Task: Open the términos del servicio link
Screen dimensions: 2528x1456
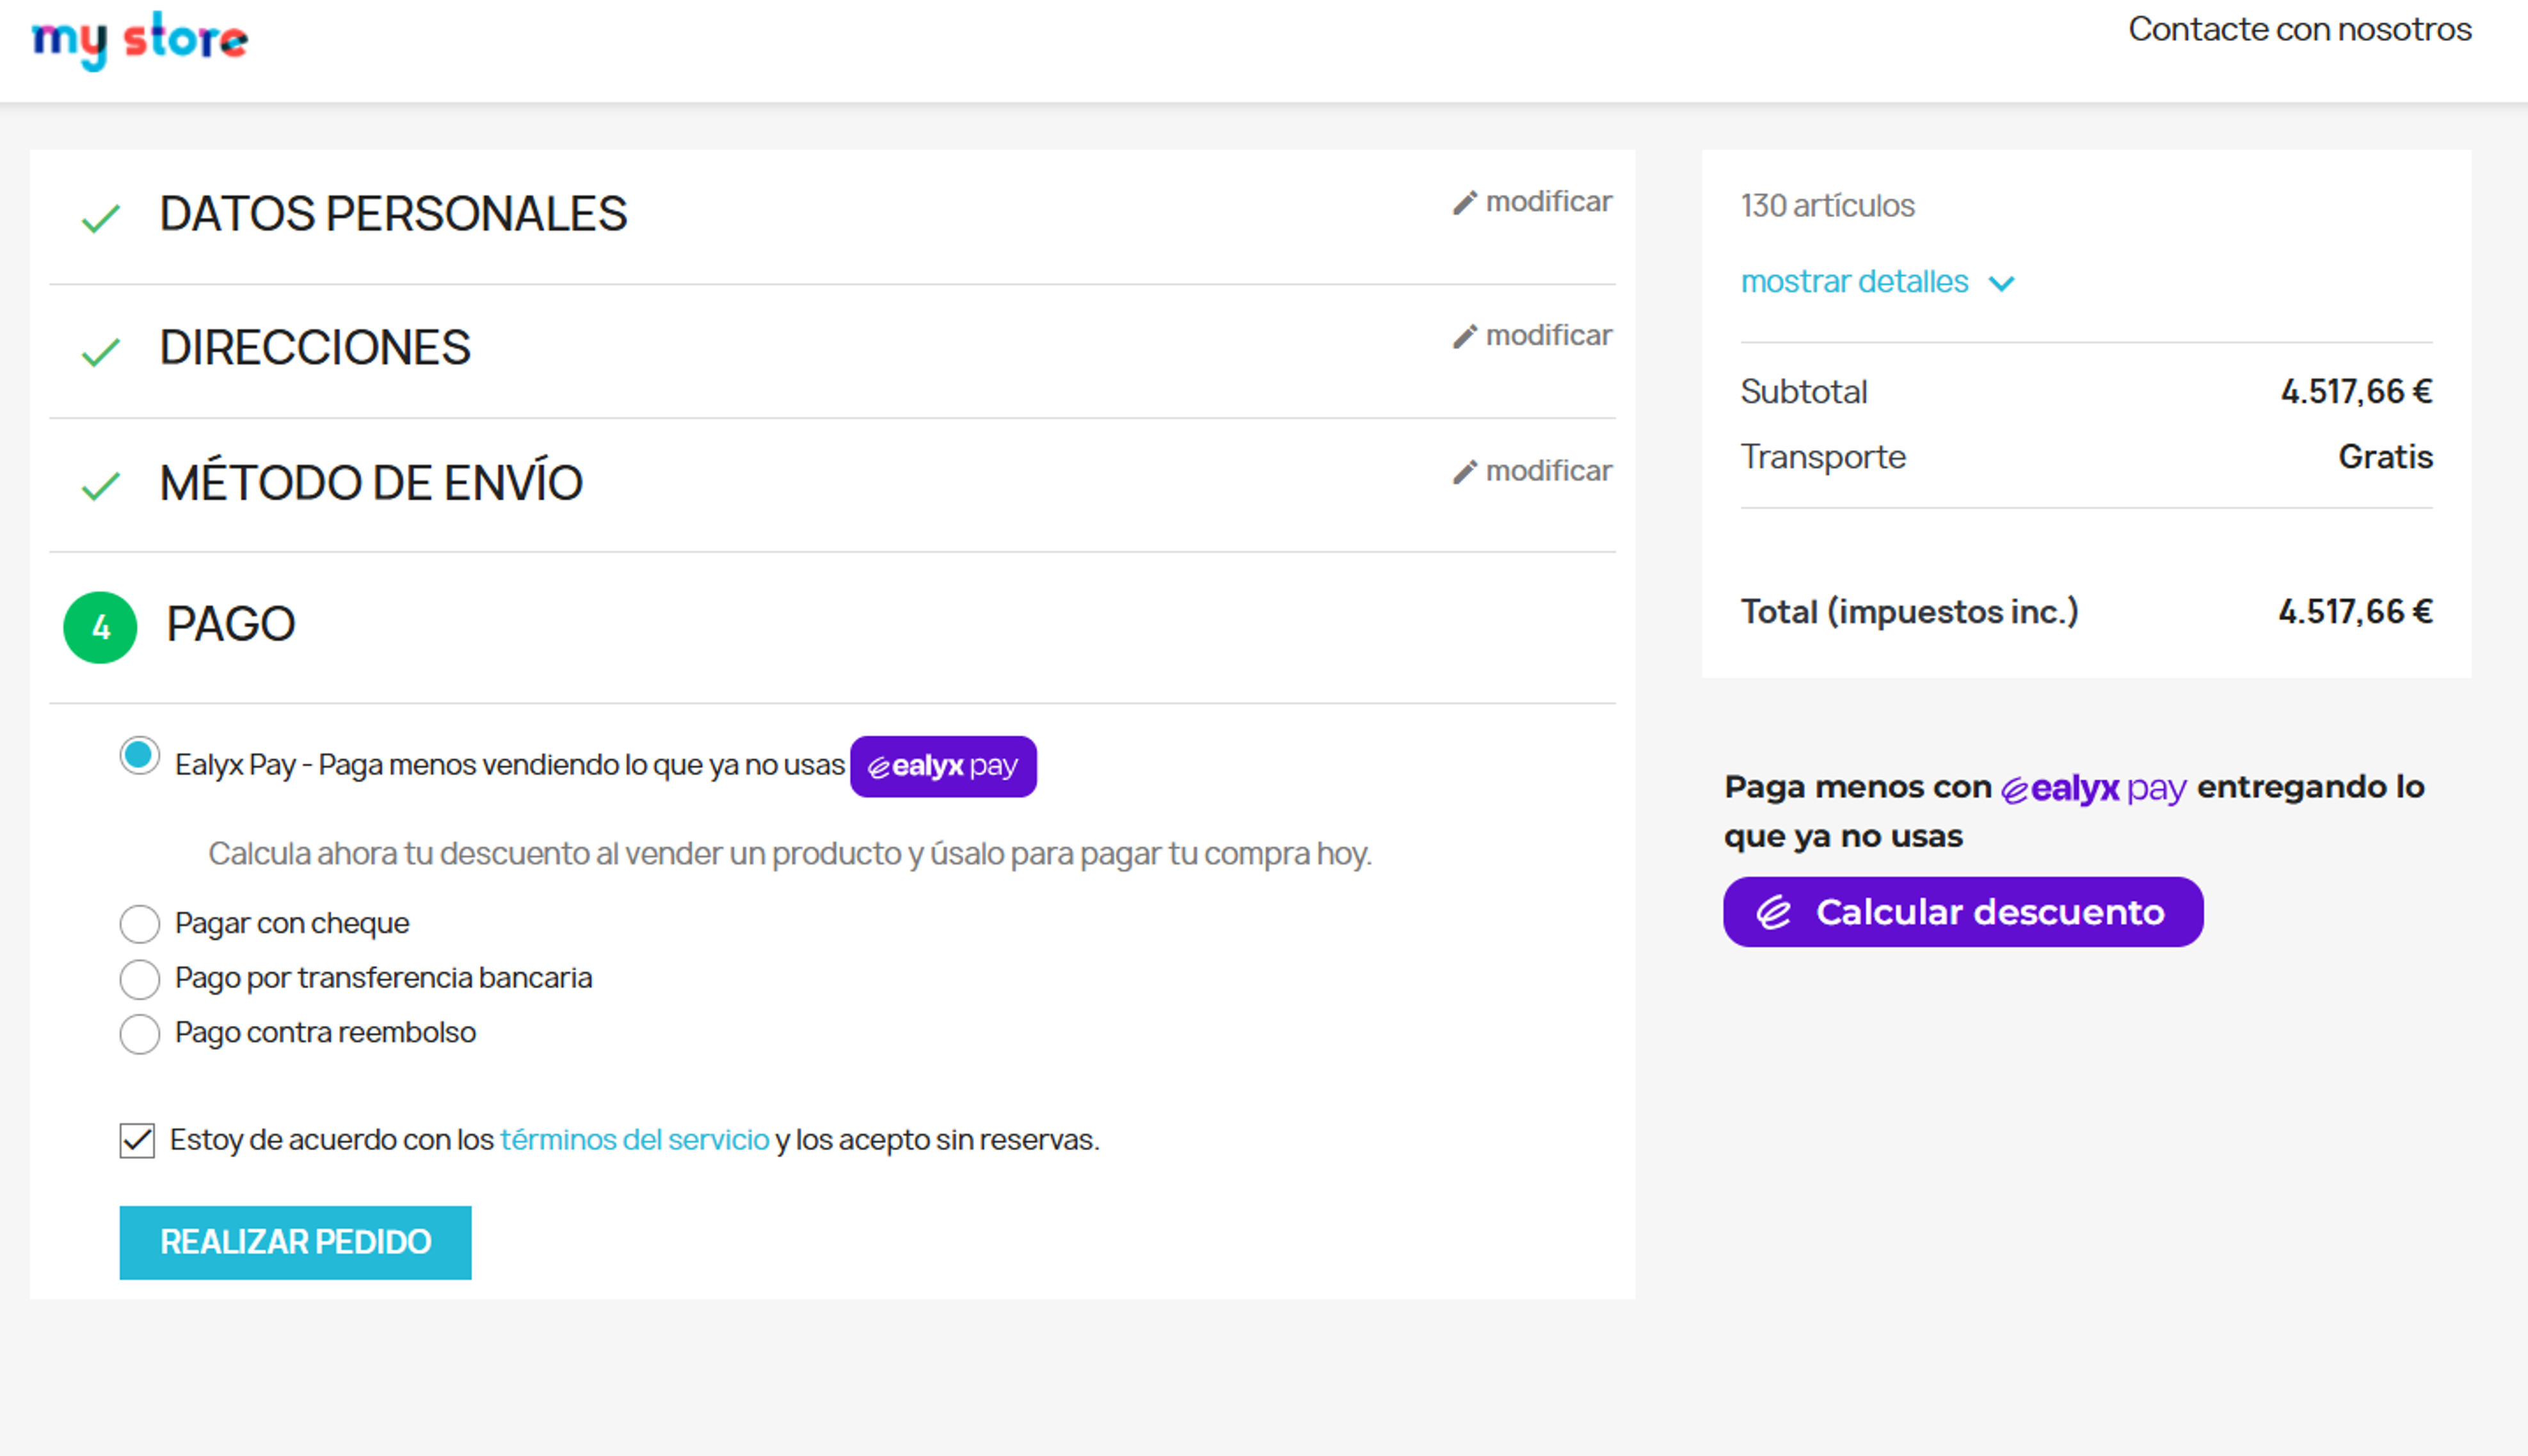Action: click(x=634, y=1140)
